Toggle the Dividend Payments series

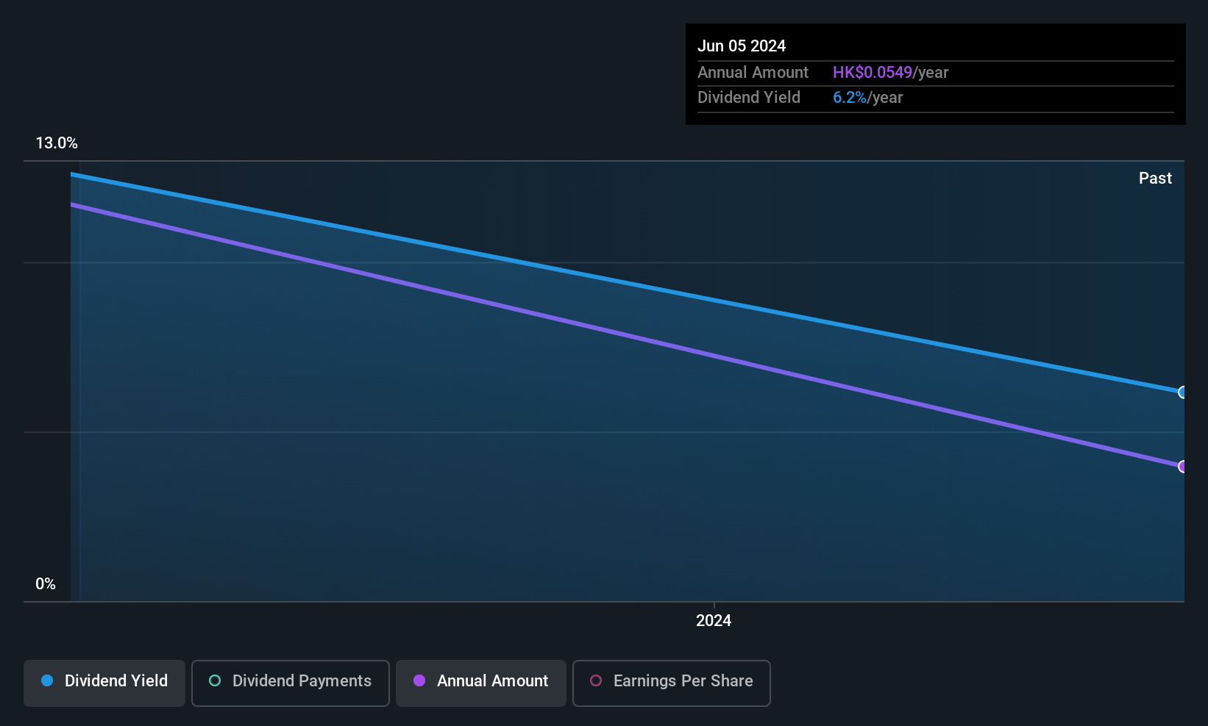[290, 683]
